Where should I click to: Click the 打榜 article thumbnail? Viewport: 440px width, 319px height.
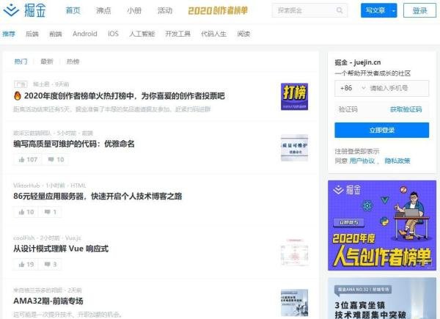294,97
